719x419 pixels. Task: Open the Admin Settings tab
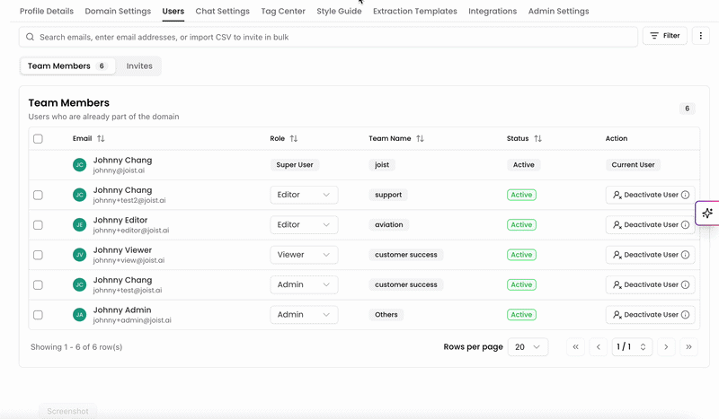558,11
